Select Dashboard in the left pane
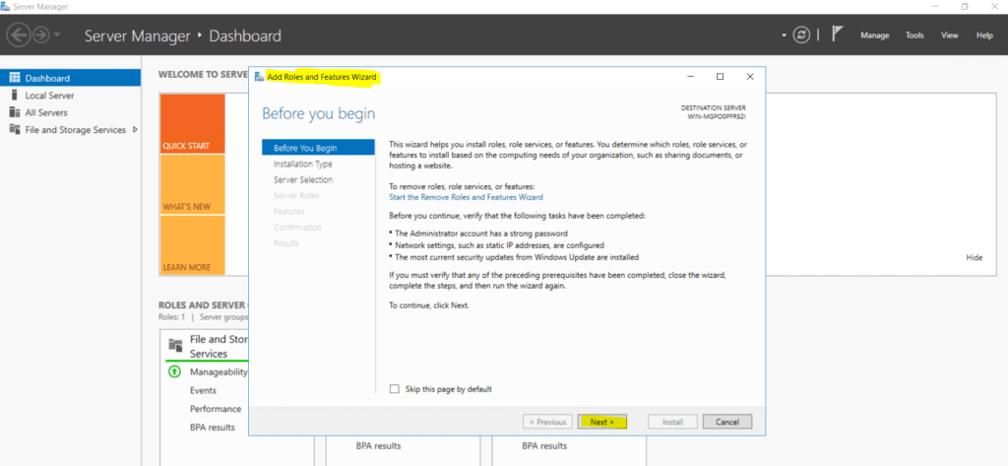The image size is (1008, 466). click(70, 78)
